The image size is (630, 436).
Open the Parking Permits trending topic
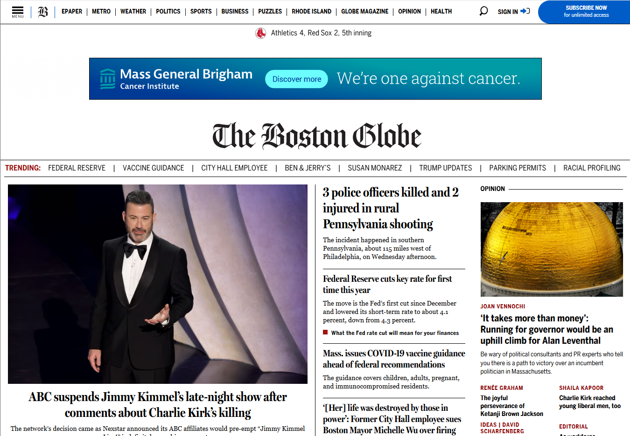[517, 168]
